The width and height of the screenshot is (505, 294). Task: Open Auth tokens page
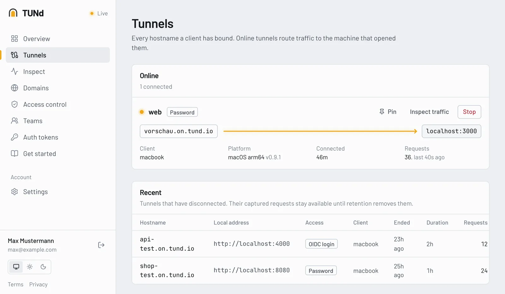tap(58, 137)
